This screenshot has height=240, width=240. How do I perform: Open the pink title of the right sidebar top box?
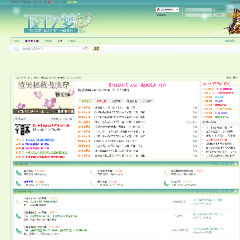click(217, 83)
